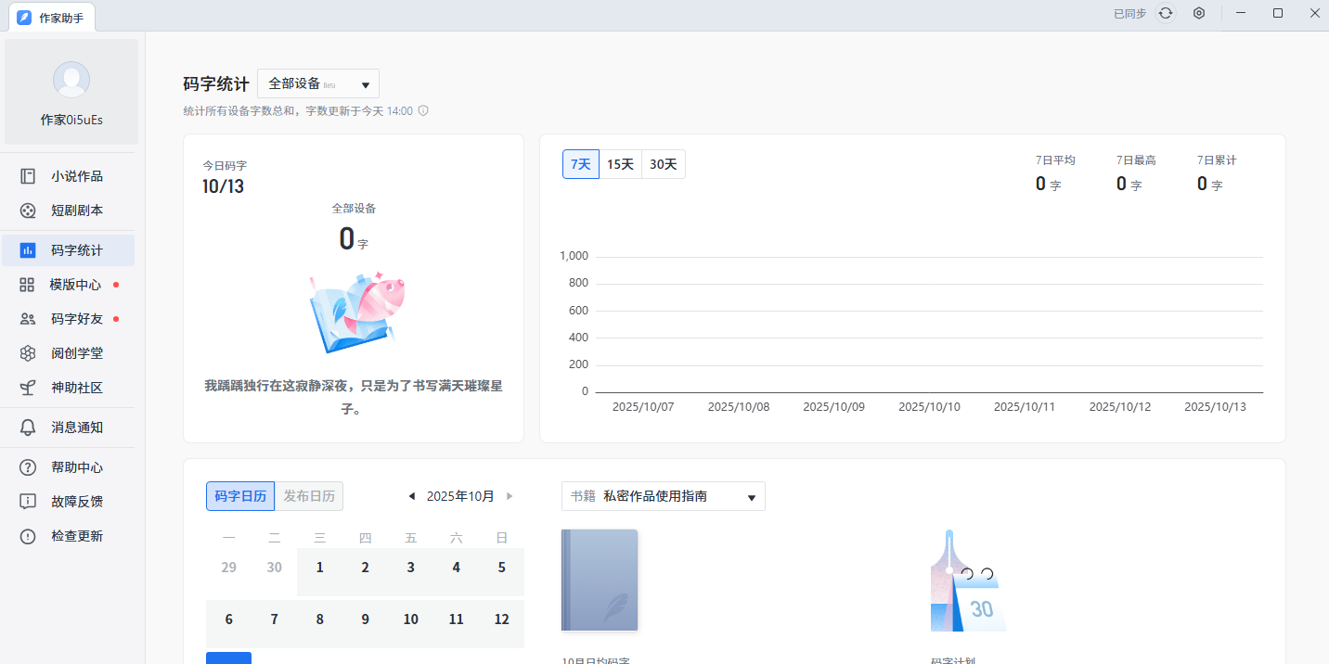This screenshot has width=1329, height=664.
Task: Expand the calendar to the next month
Action: pos(510,496)
